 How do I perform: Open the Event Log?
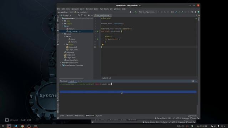192,116
